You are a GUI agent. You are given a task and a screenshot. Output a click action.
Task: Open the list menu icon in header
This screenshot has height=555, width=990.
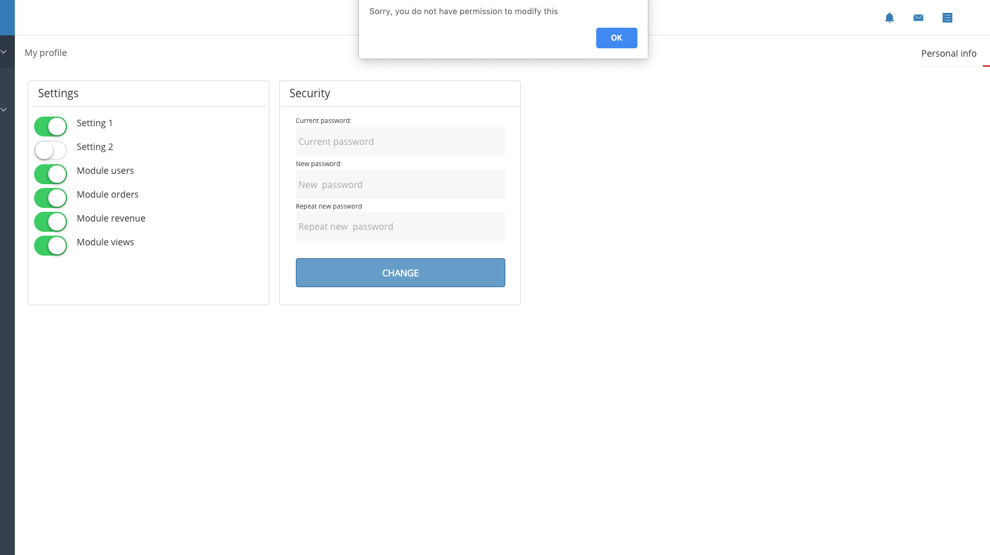[947, 17]
